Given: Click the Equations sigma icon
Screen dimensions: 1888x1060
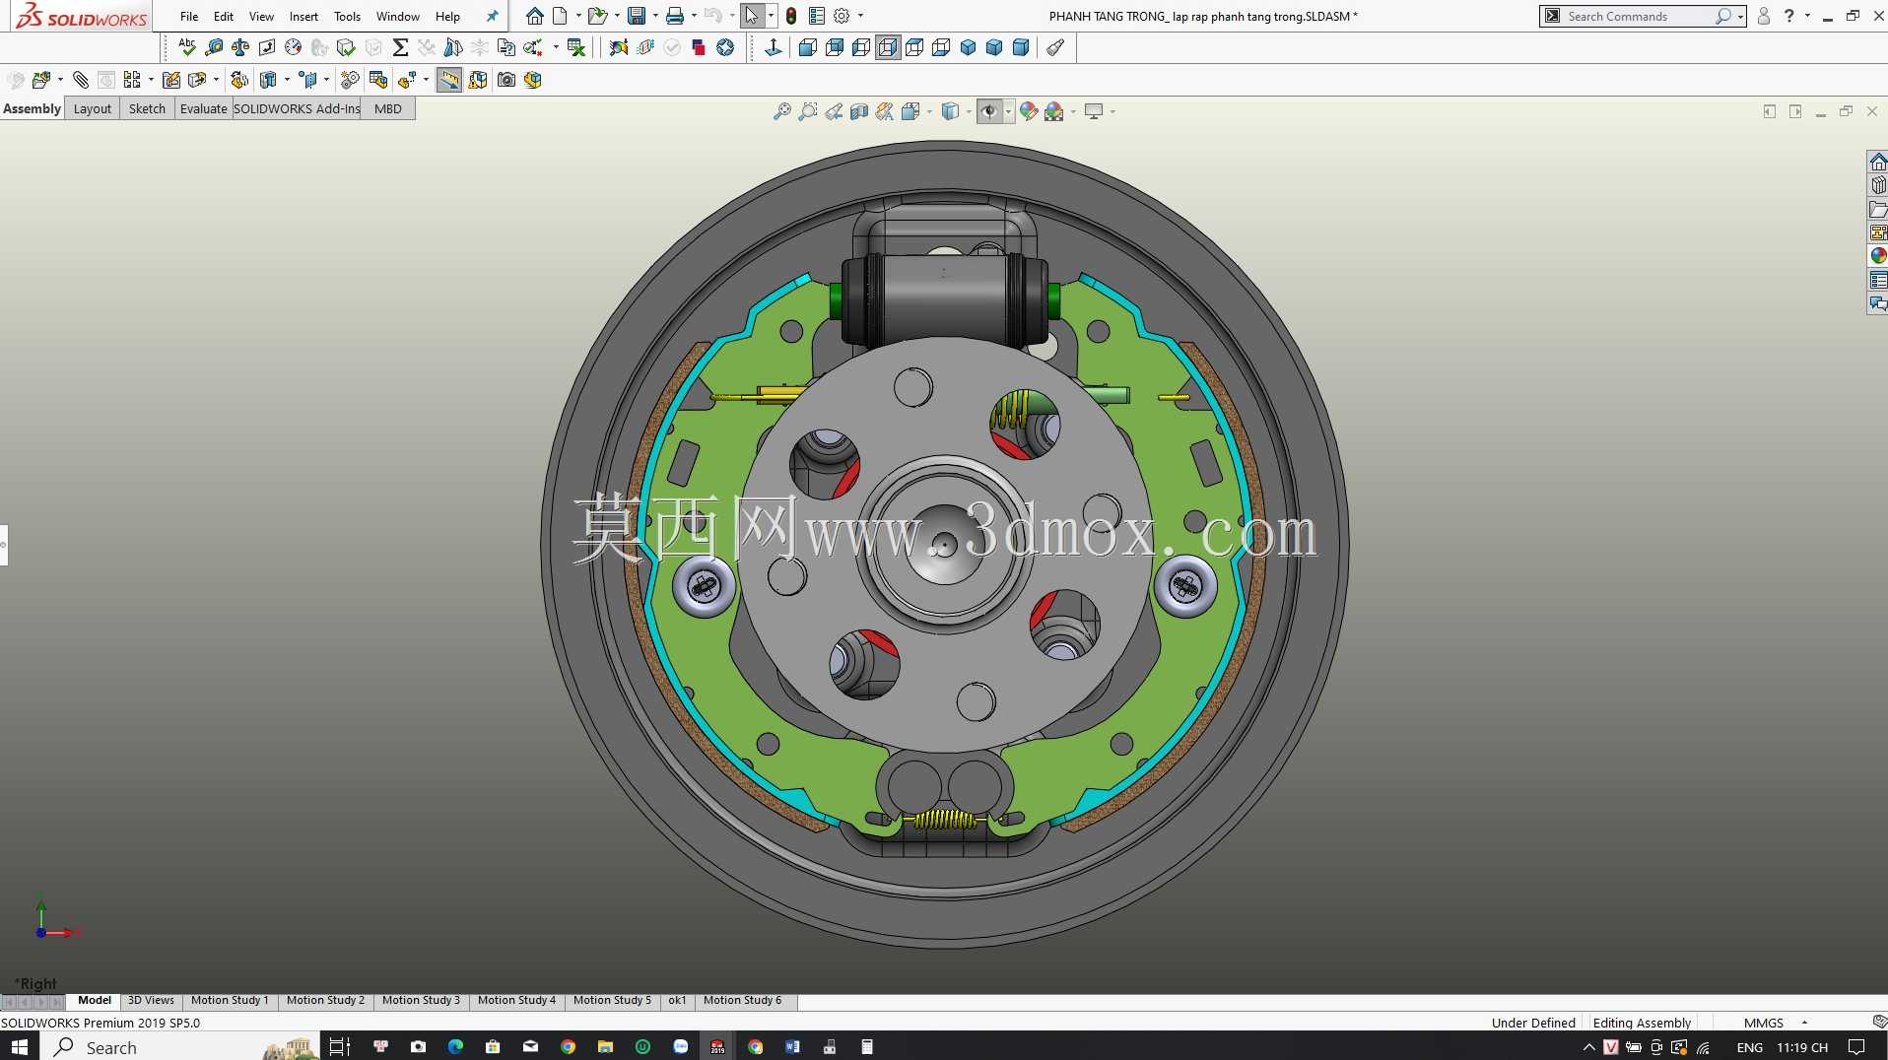Looking at the screenshot, I should 400,47.
